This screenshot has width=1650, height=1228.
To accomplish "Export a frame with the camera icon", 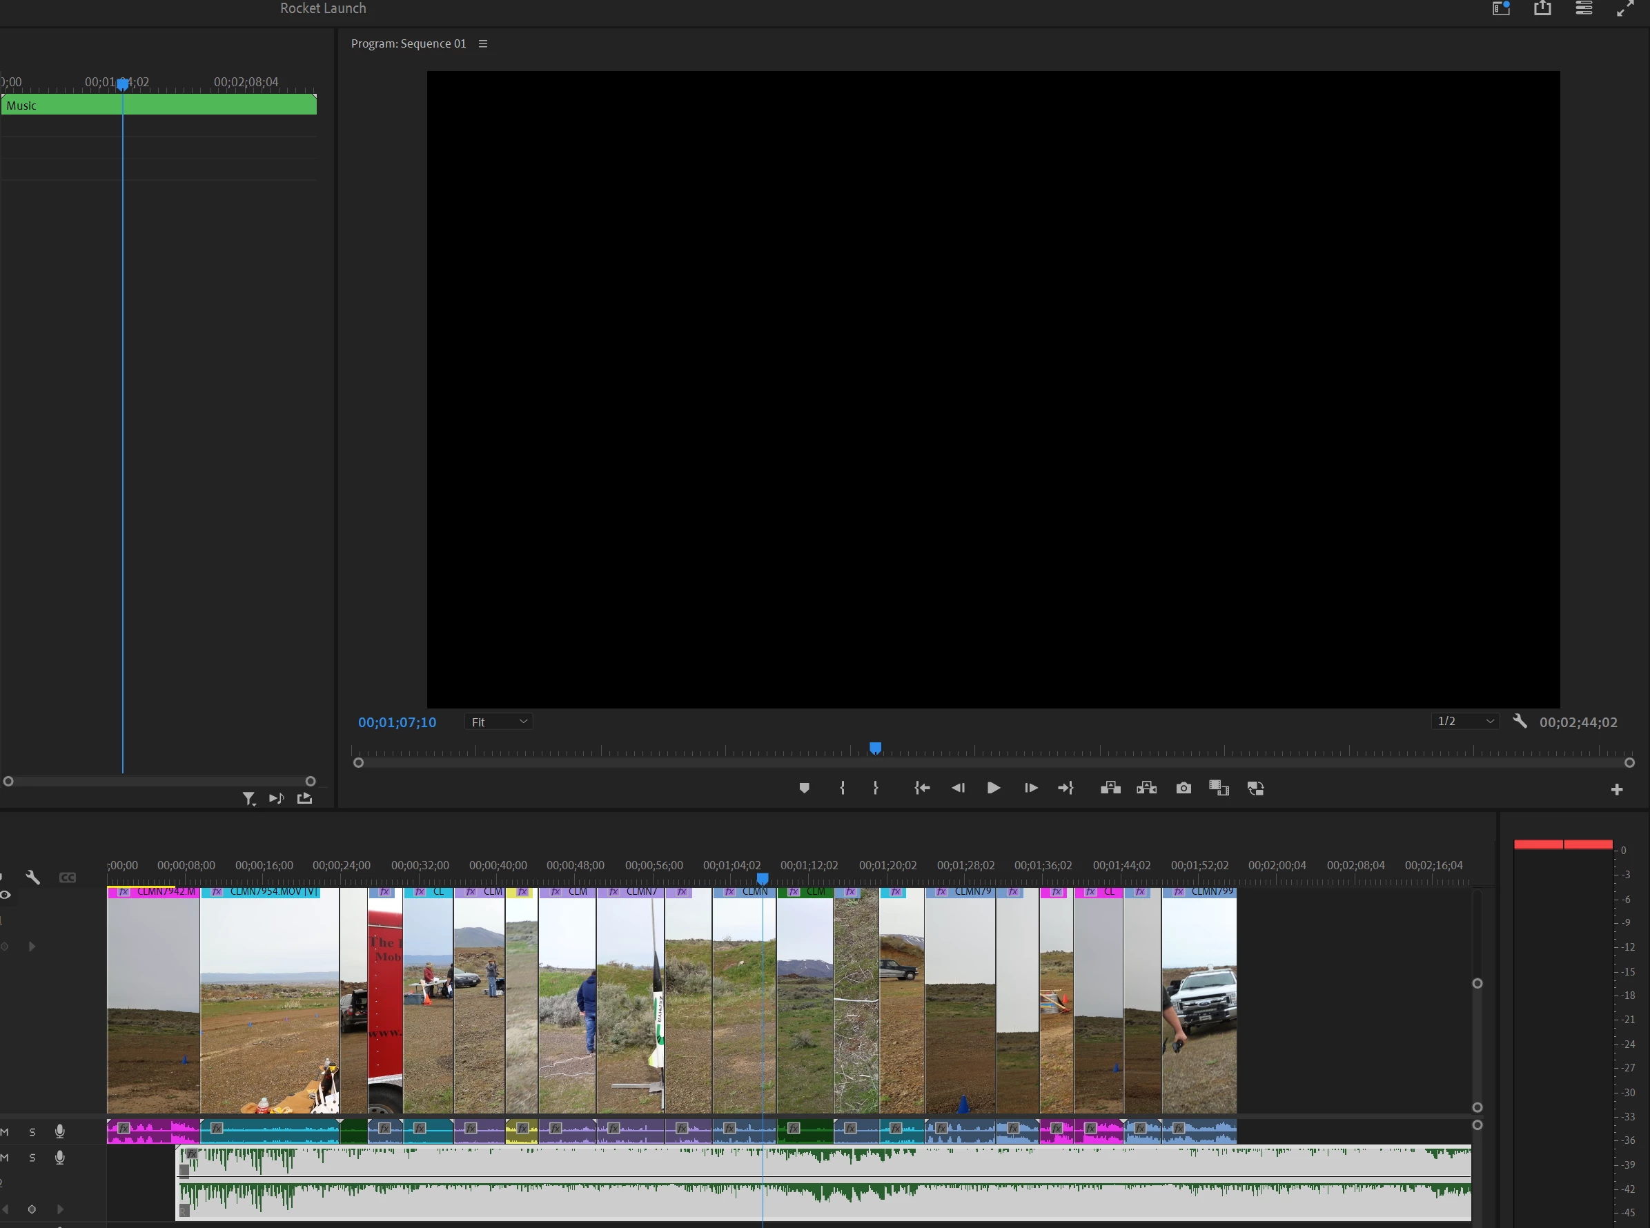I will pyautogui.click(x=1183, y=788).
